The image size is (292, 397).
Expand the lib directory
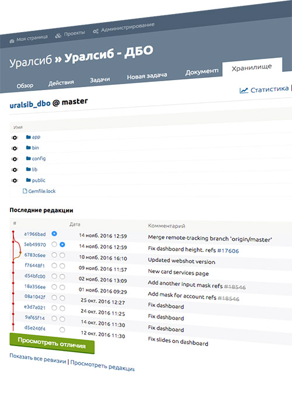point(15,170)
